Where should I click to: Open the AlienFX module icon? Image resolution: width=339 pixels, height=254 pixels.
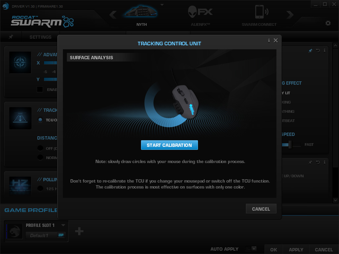point(200,12)
